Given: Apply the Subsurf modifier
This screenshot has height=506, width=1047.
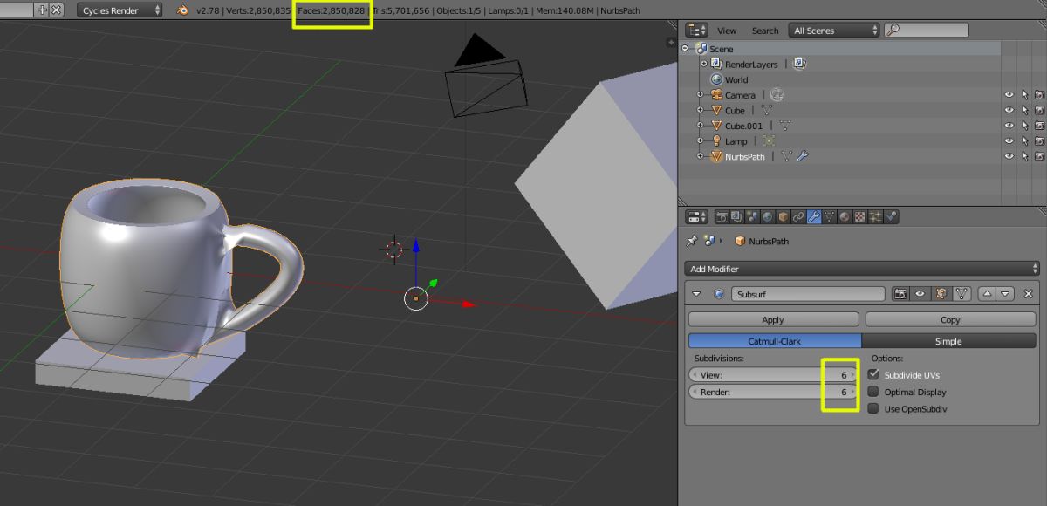Looking at the screenshot, I should tap(773, 320).
